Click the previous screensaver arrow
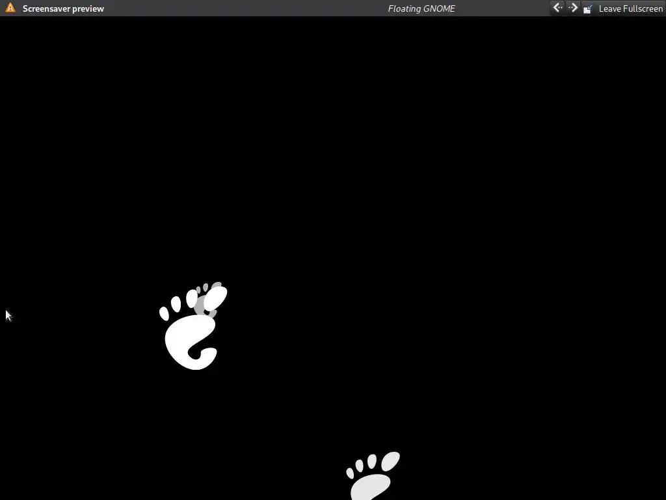 557,8
